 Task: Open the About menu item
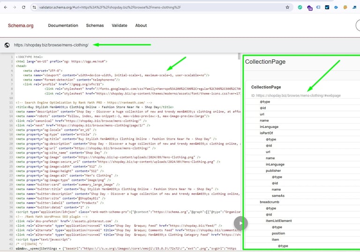tap(141, 25)
